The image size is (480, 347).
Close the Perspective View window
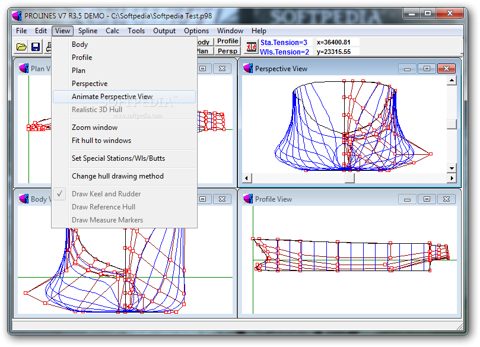click(x=446, y=69)
